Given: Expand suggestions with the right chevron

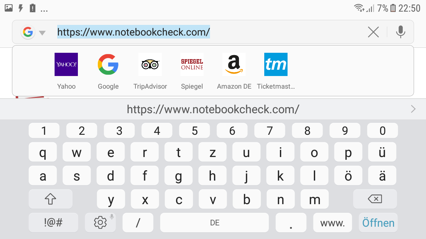Looking at the screenshot, I should click(x=413, y=109).
